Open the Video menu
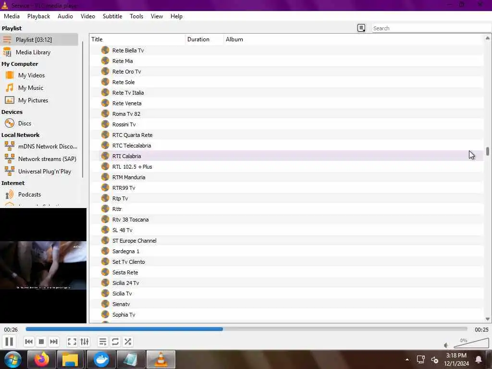This screenshot has width=492, height=369. click(x=88, y=16)
